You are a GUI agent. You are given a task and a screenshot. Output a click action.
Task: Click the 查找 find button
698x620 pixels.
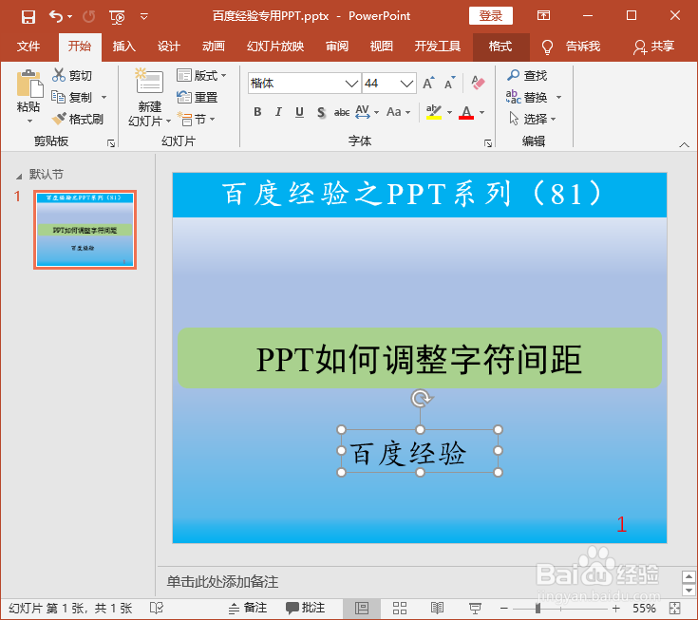(527, 75)
